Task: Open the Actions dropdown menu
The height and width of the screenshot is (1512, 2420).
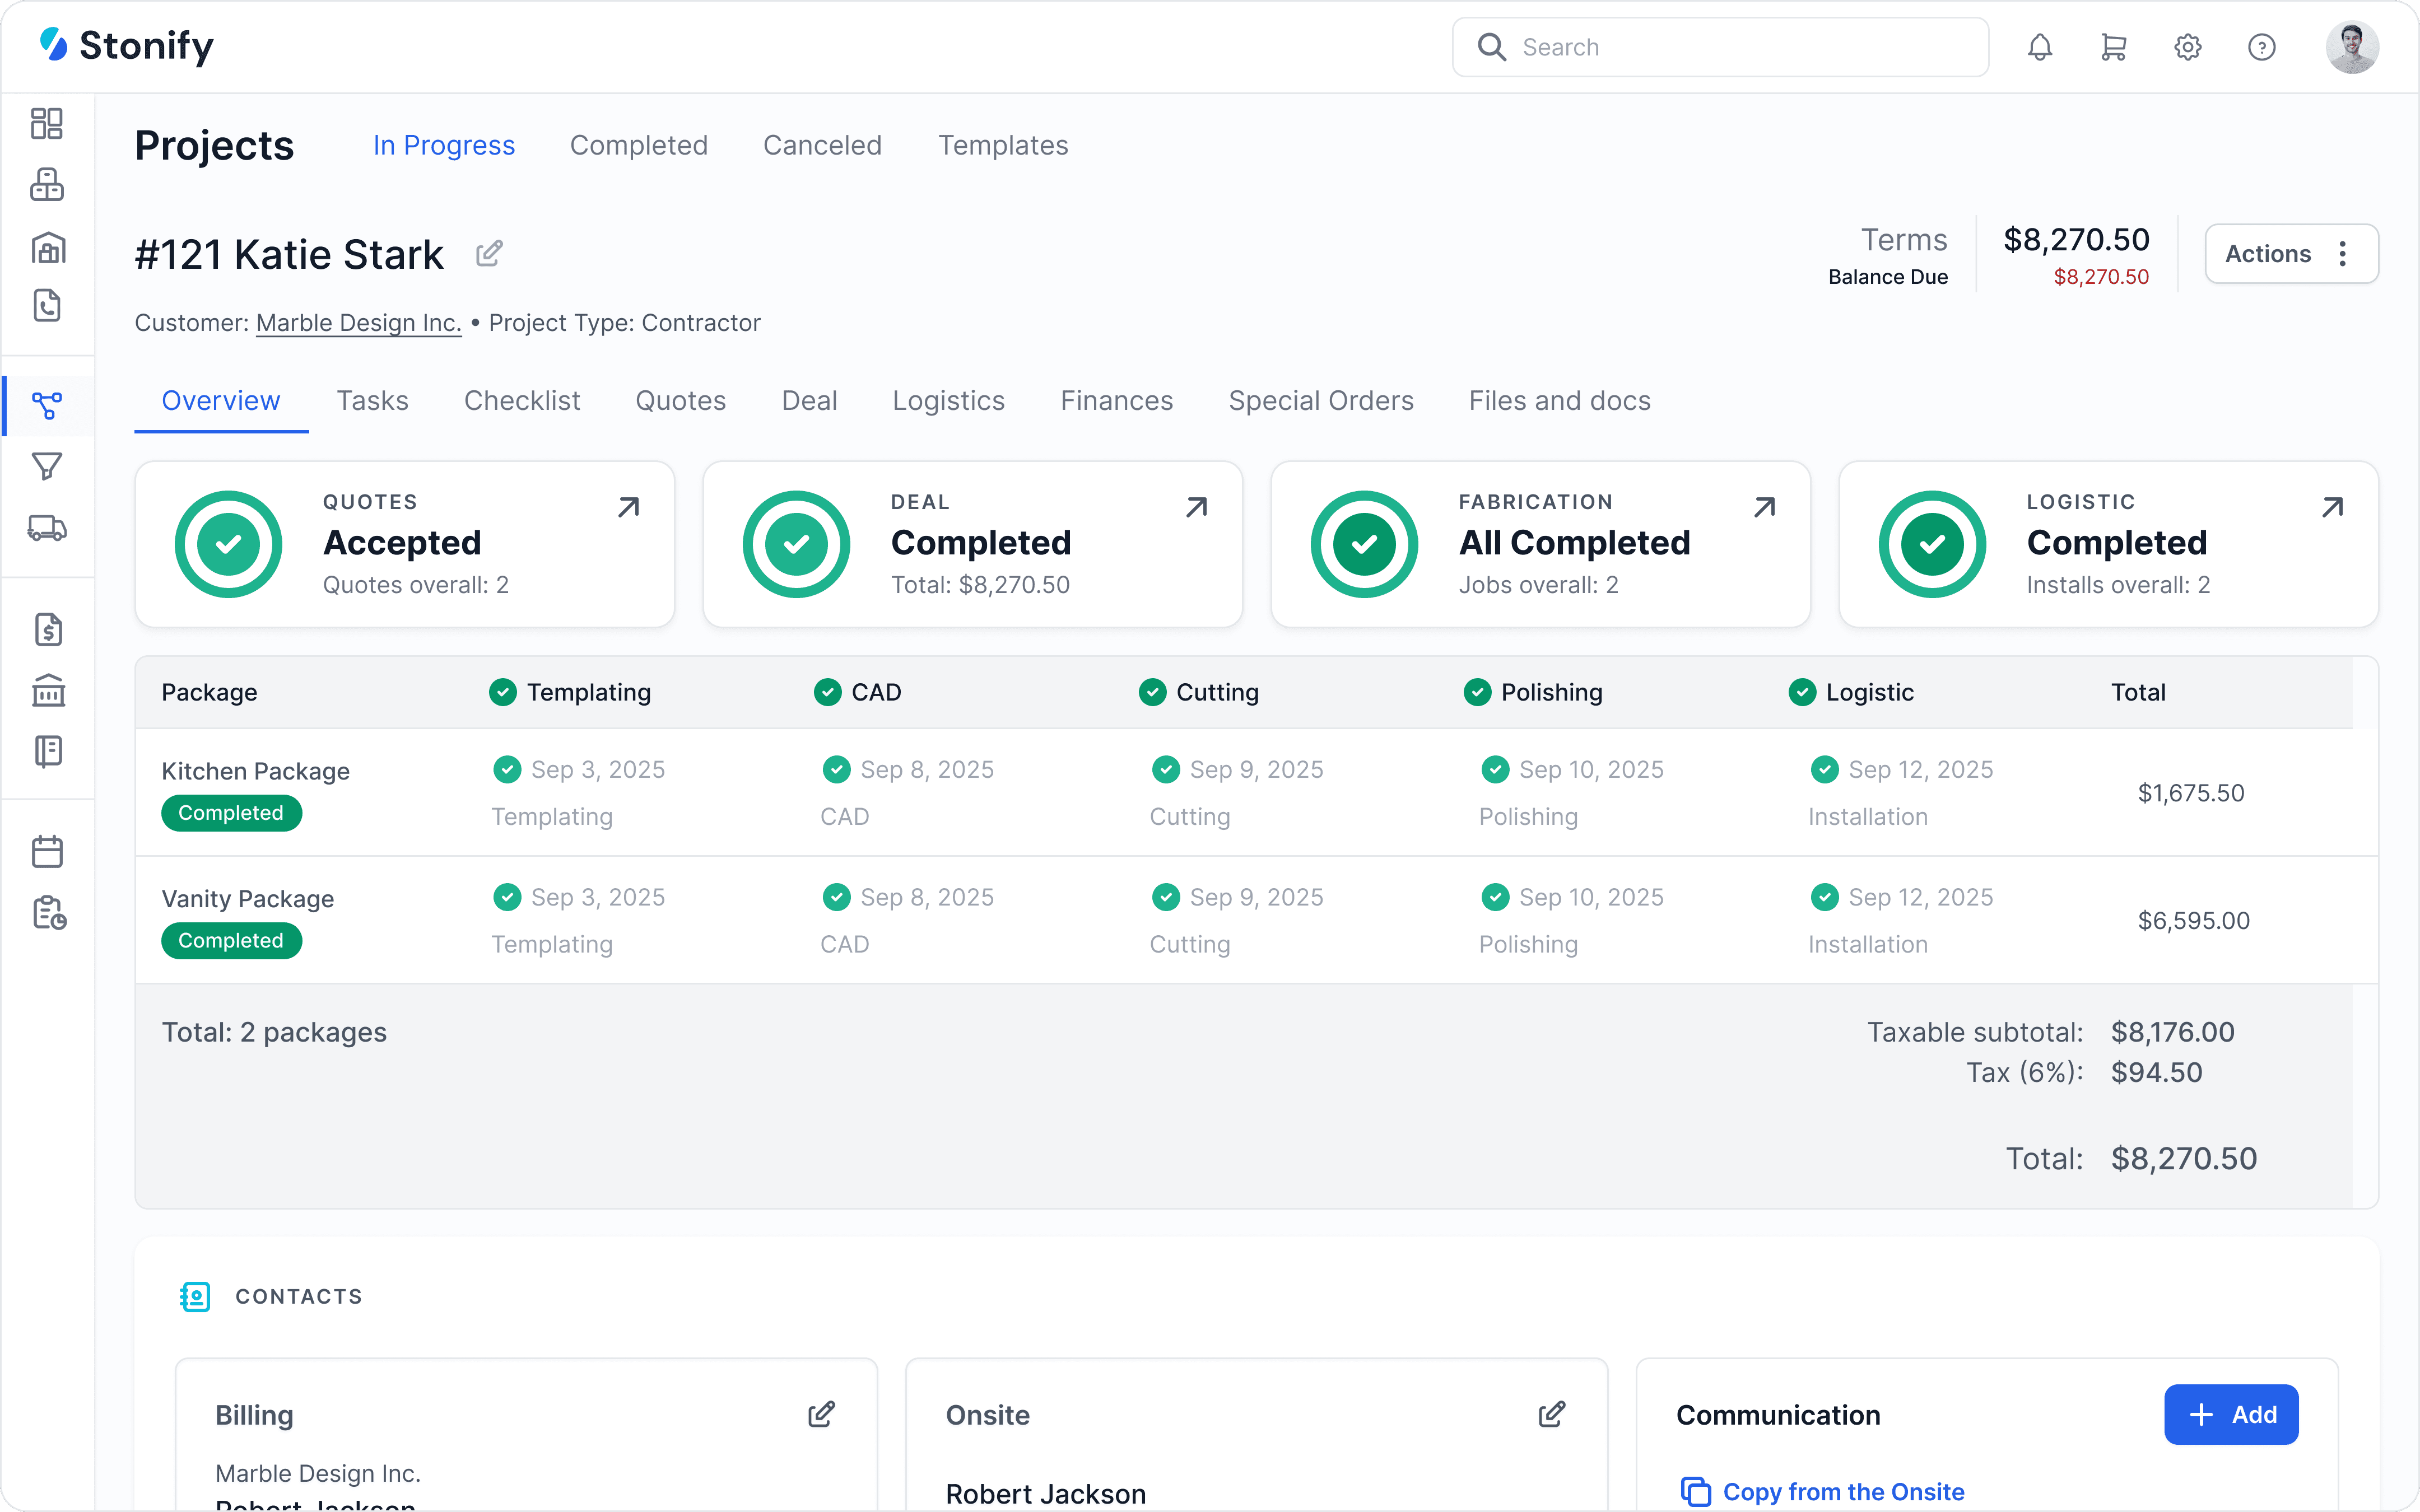Action: (2290, 254)
